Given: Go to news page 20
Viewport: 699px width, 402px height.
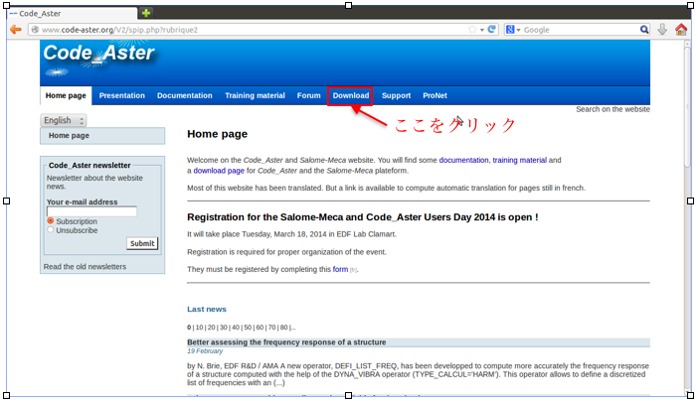Looking at the screenshot, I should click(x=212, y=328).
